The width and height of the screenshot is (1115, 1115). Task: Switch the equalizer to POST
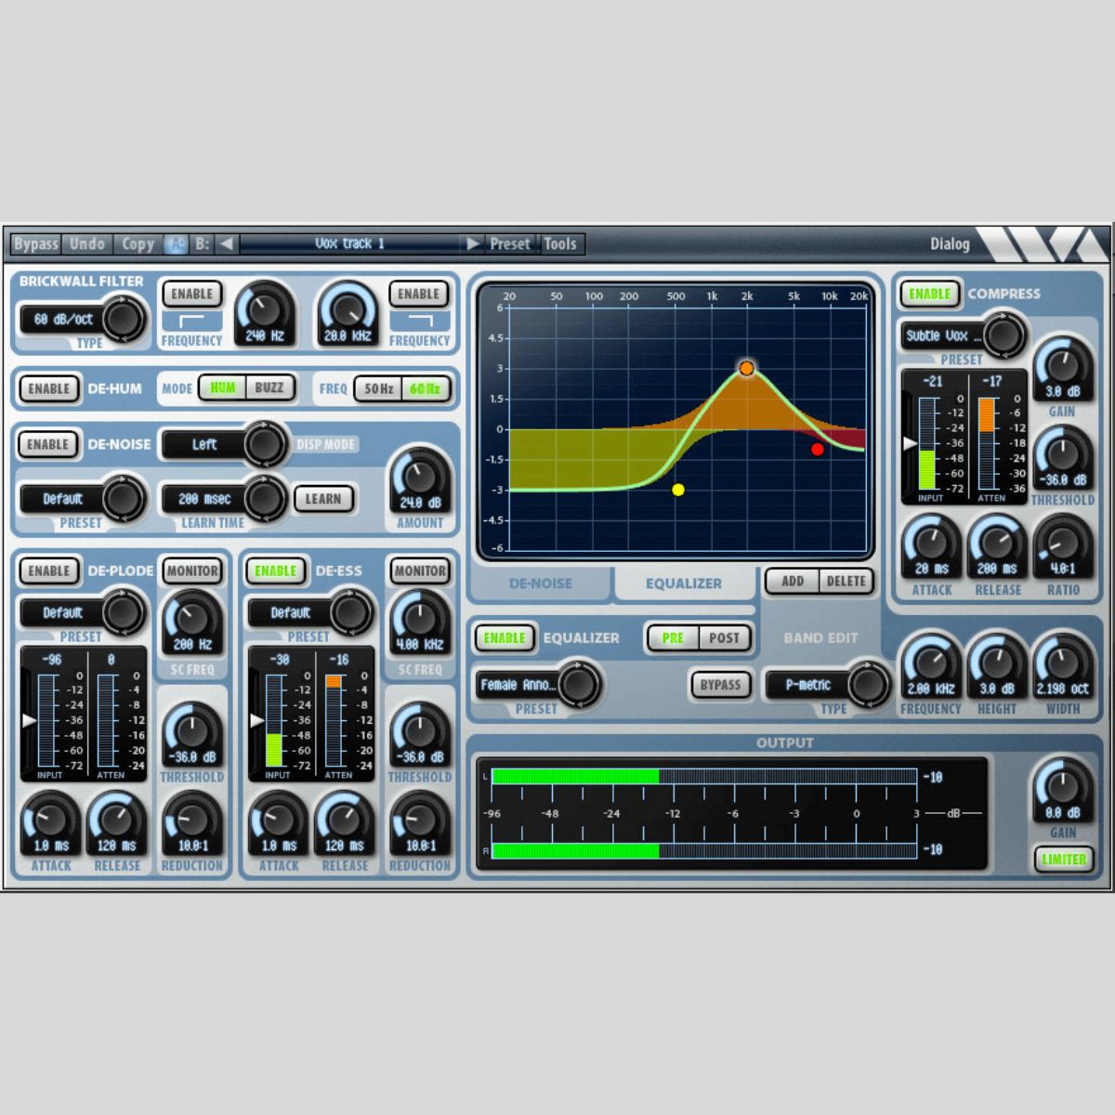click(724, 637)
